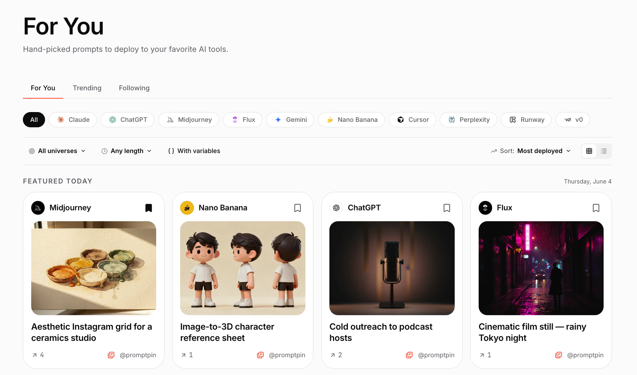Open rainy Tokyo night thumbnail
Viewport: 637px width, 375px height.
point(541,268)
